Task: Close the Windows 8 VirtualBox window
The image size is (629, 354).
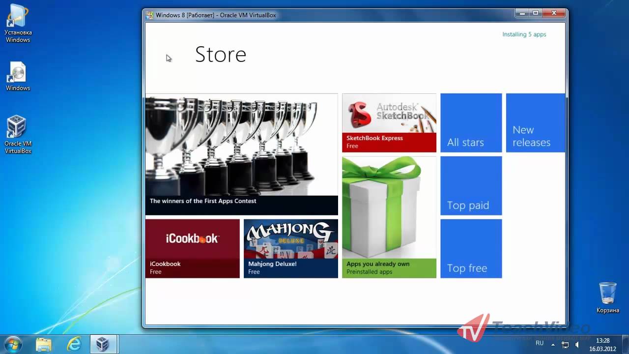Action: click(x=554, y=14)
